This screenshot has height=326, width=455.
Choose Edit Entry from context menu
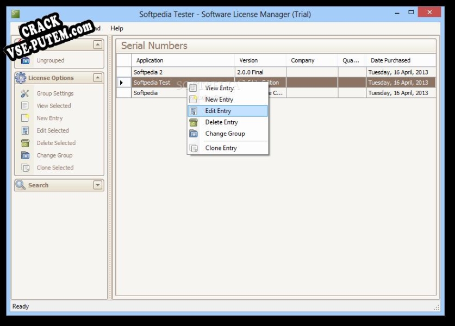(x=228, y=111)
